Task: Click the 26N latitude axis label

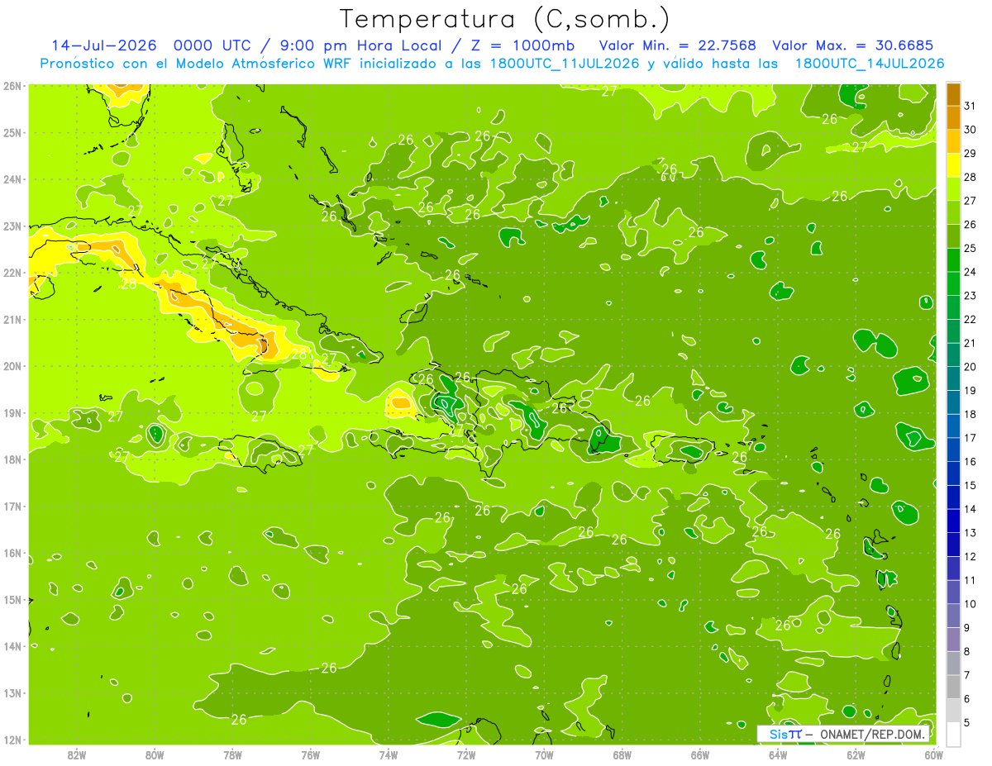Action: click(x=12, y=86)
